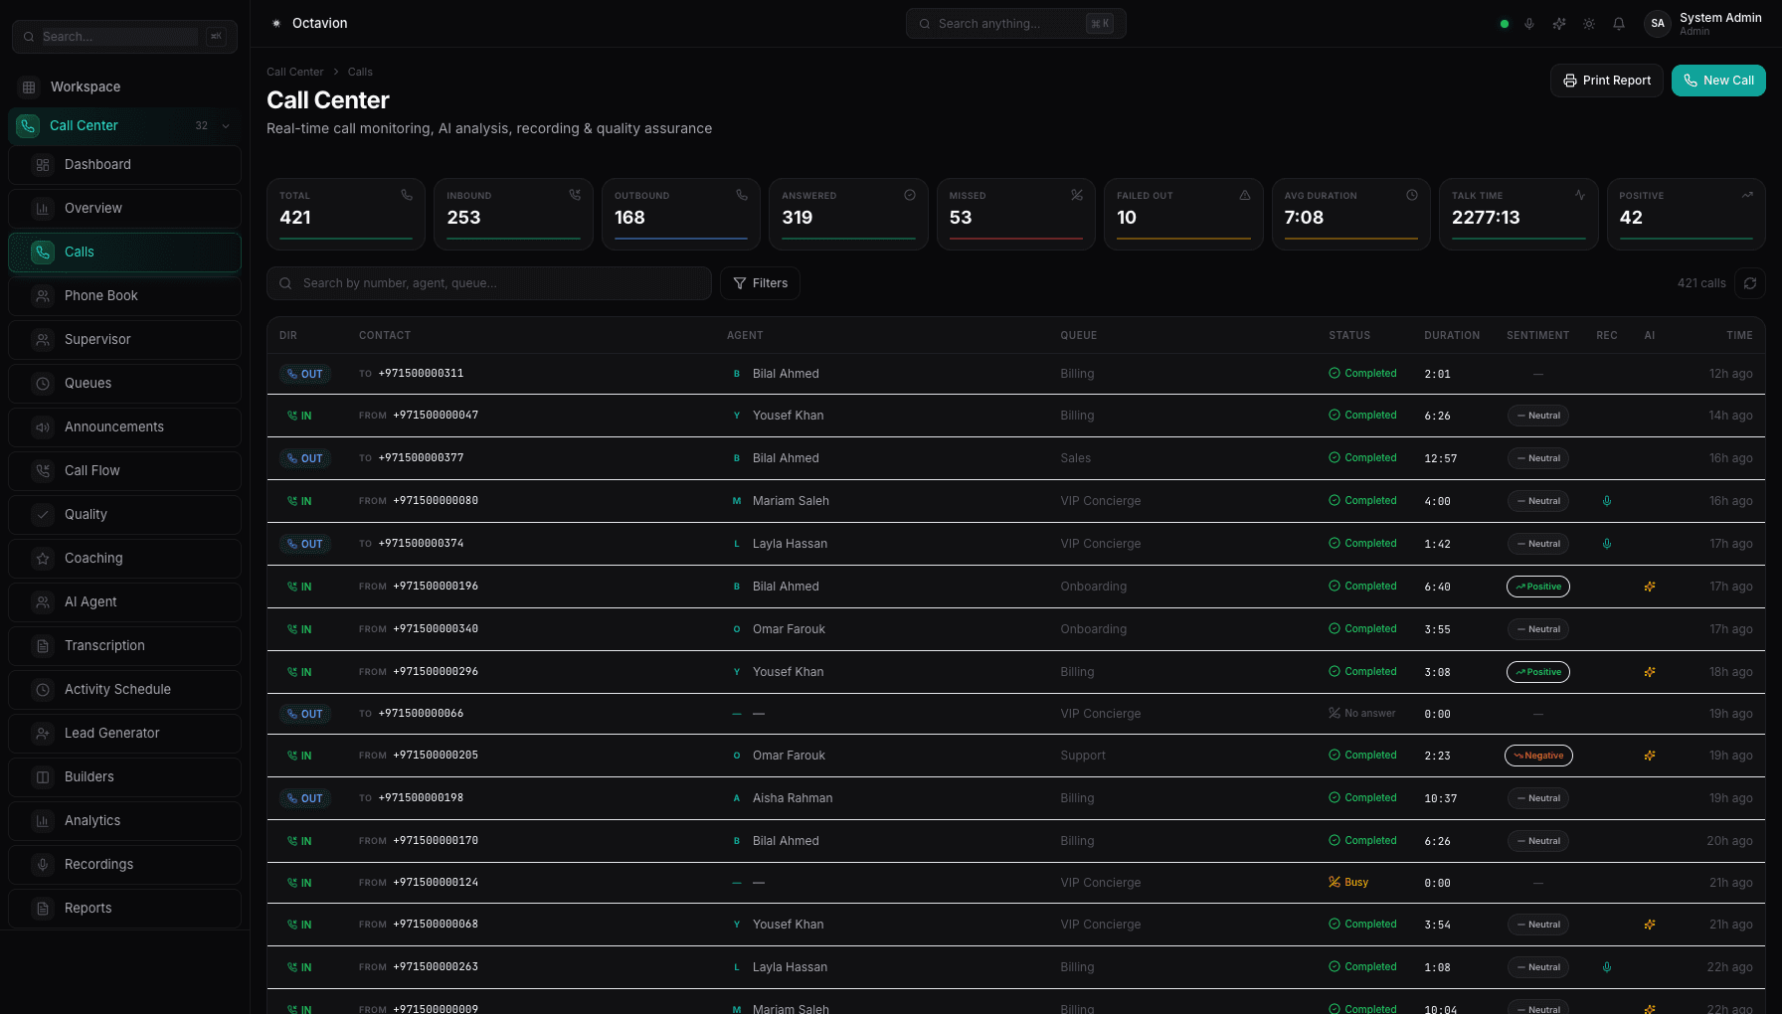Click AI analysis icon for +971500000068
This screenshot has width=1782, height=1014.
1650,925
